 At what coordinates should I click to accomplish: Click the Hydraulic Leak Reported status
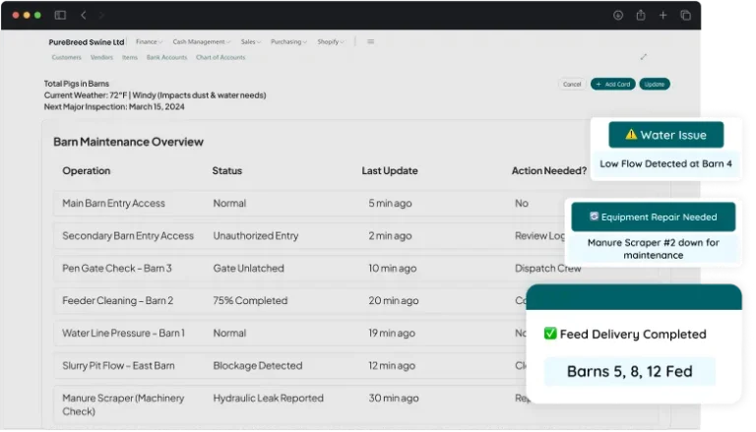tap(268, 398)
